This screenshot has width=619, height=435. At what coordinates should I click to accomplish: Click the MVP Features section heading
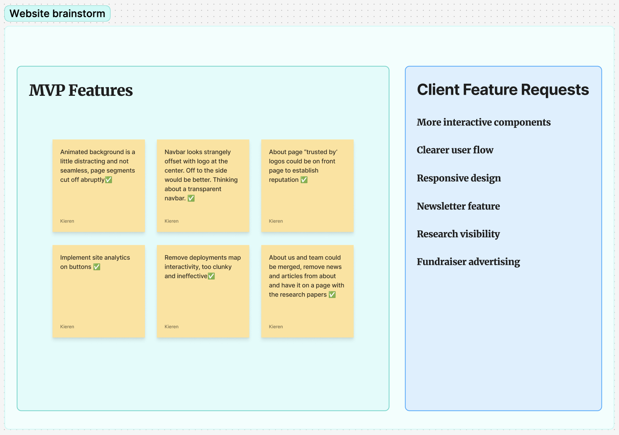pyautogui.click(x=81, y=90)
